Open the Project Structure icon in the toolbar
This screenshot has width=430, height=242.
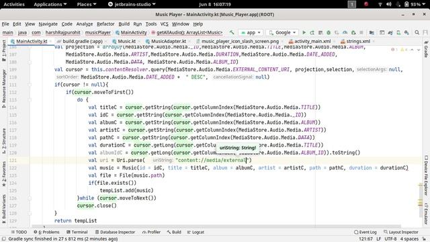[372, 32]
